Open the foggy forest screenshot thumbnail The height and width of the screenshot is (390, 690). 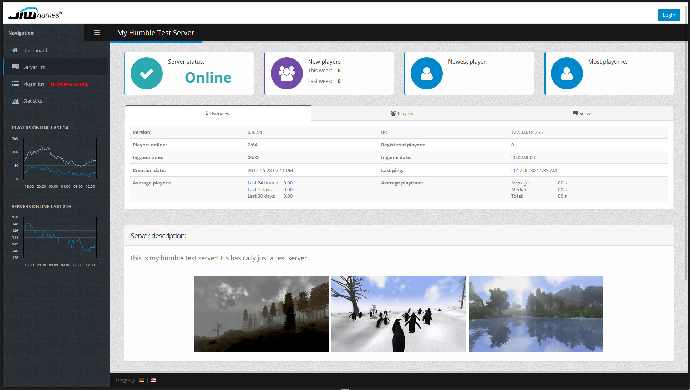262,314
